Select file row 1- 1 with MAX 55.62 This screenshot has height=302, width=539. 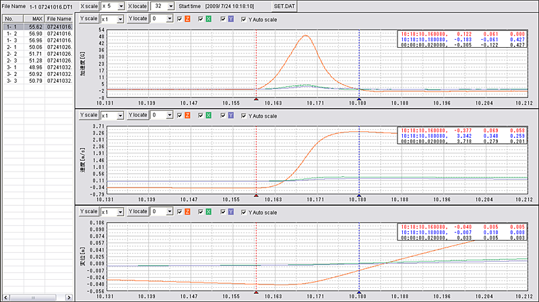pos(38,27)
